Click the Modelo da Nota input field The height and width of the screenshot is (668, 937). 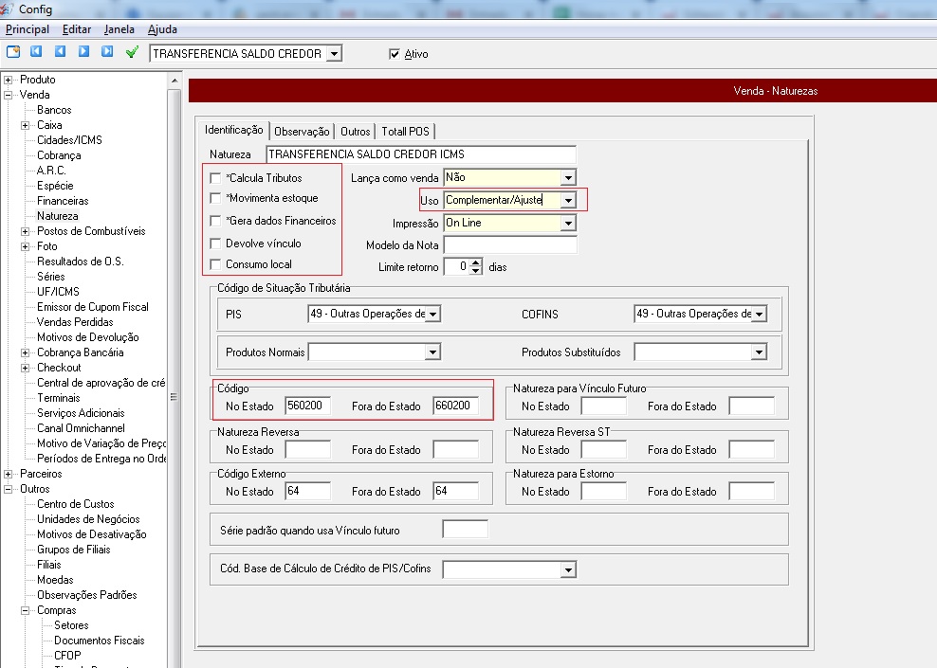(x=509, y=245)
